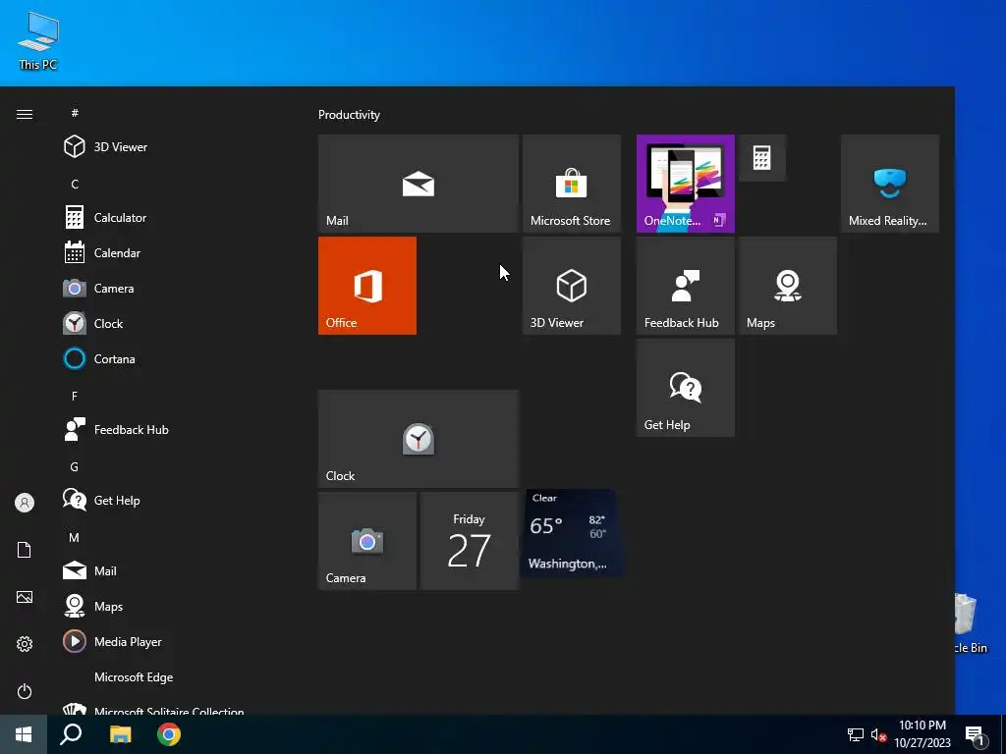Open the notification center icon

(975, 735)
